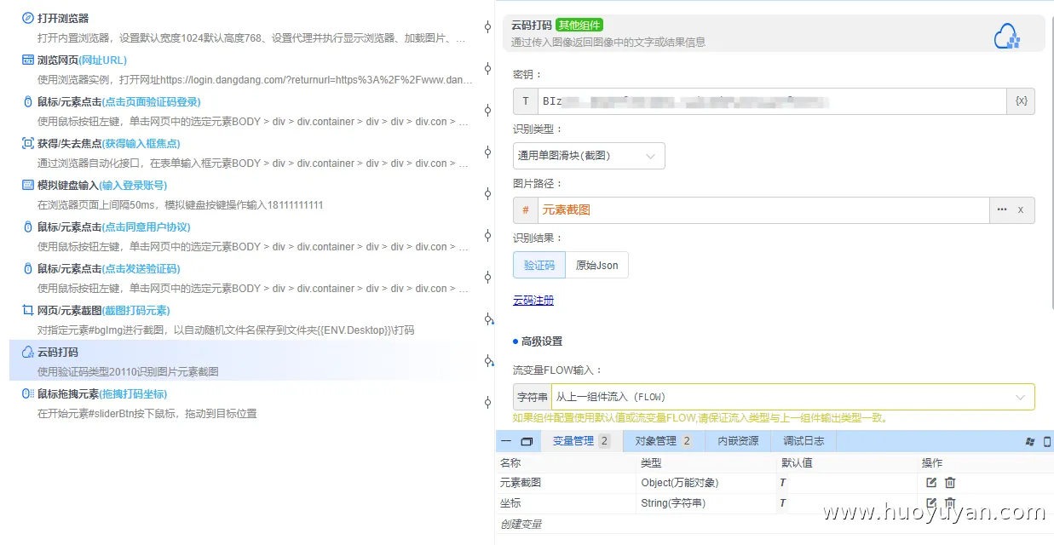Clear 图片路径 with the x button
1054x545 pixels.
[x=1021, y=210]
